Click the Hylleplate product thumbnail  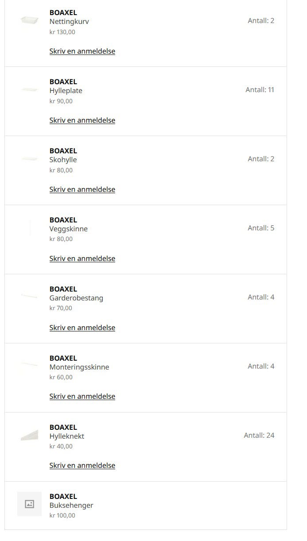click(x=29, y=90)
